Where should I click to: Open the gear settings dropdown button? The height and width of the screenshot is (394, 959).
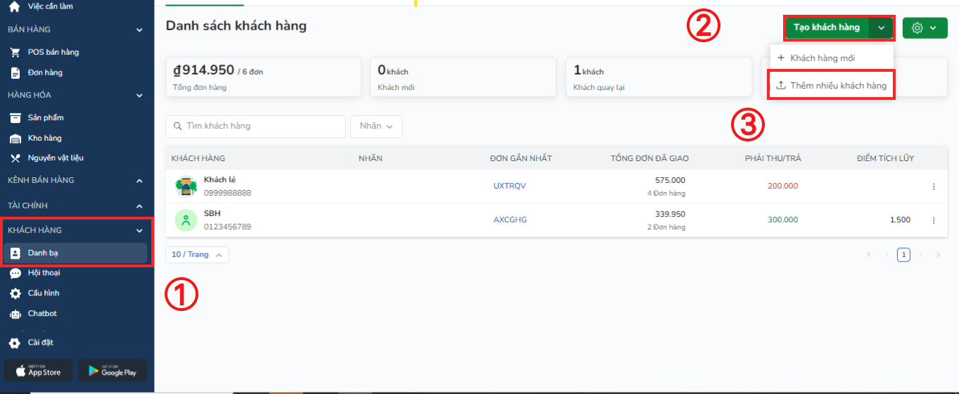[x=925, y=27]
